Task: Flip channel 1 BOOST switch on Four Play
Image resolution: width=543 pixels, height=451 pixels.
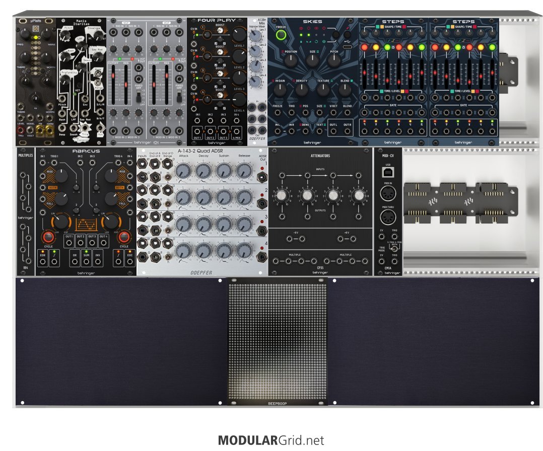Action: pos(220,32)
